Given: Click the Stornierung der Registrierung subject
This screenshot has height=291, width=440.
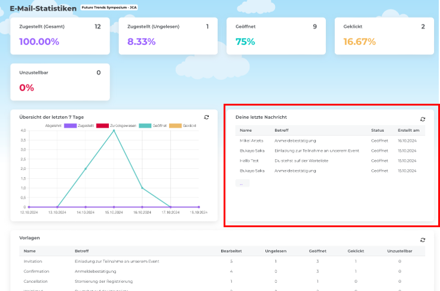Looking at the screenshot, I should tap(104, 281).
